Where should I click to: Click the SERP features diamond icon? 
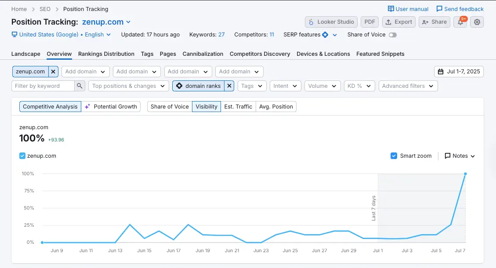pyautogui.click(x=325, y=35)
